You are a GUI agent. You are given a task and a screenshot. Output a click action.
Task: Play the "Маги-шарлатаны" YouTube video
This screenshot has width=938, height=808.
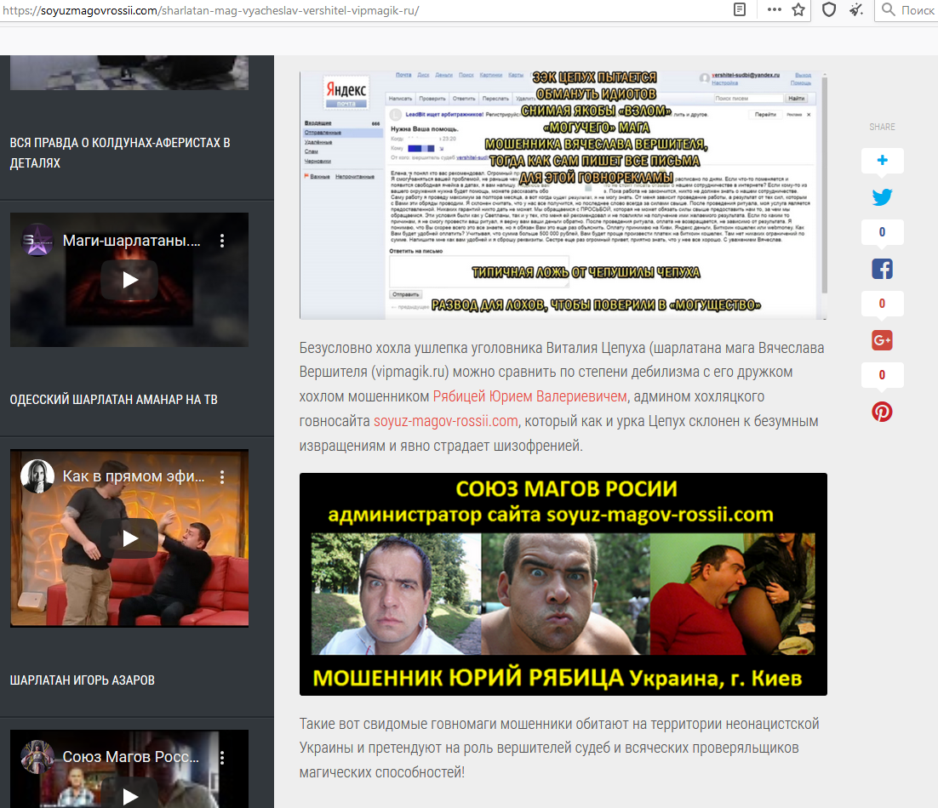point(129,280)
